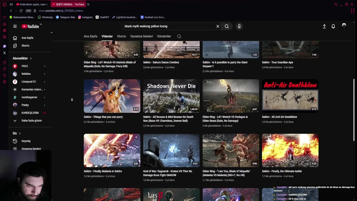Go to Ana Sayfa in sidebar
The height and width of the screenshot is (201, 357).
[29, 38]
